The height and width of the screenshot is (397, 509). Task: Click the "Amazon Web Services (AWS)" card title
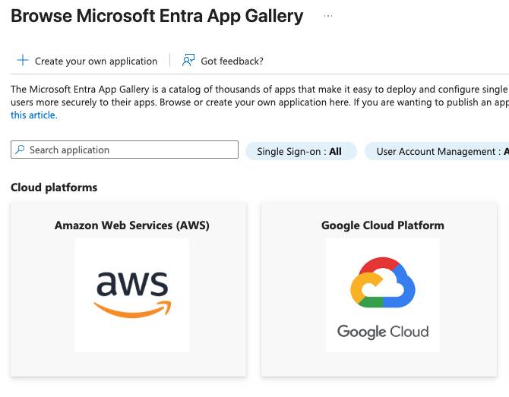[132, 225]
